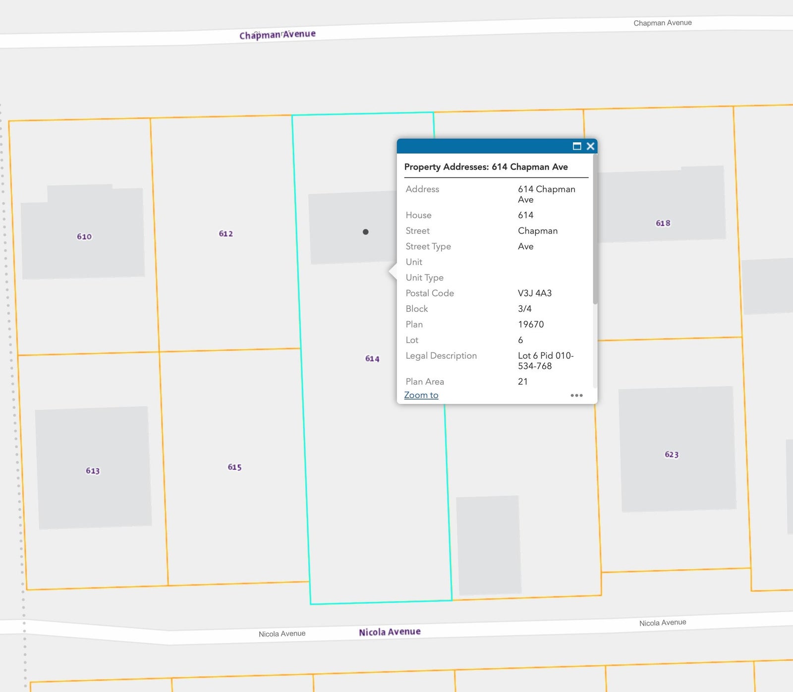Click the Zoom to link
Viewport: 793px width, 692px height.
point(421,395)
